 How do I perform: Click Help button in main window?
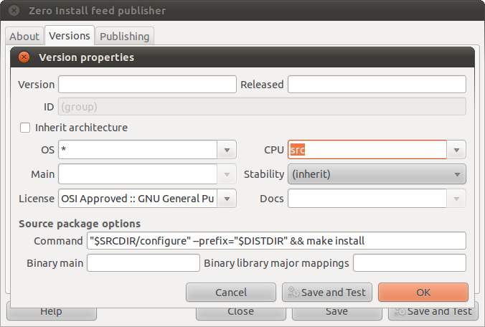tap(52, 313)
